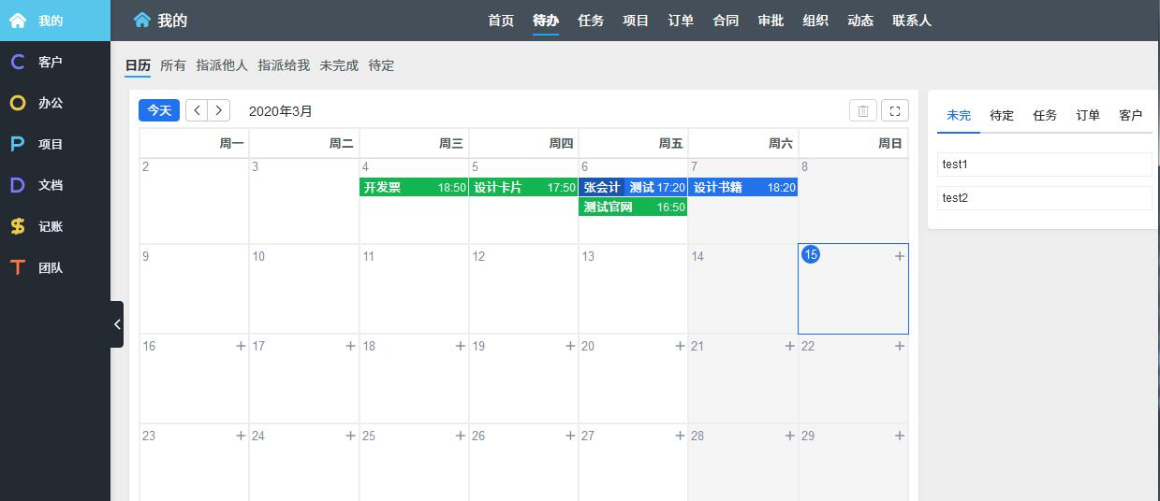Switch to 任务 in top navigation

591,21
